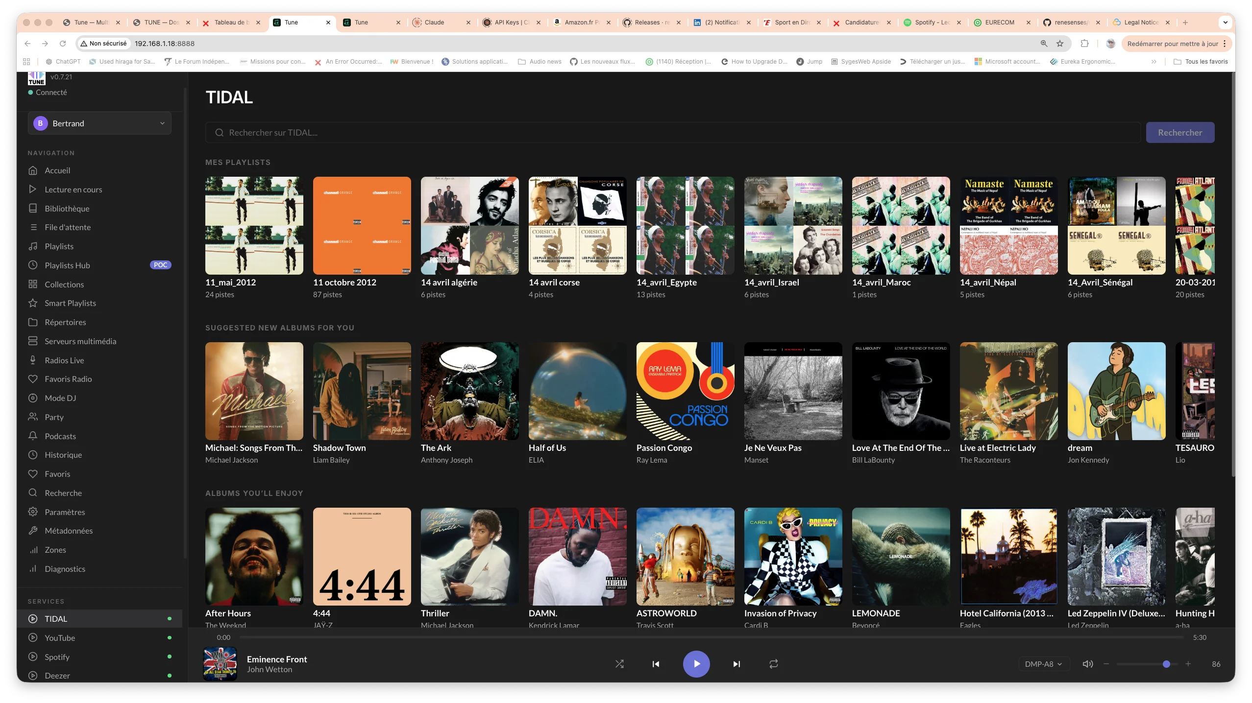Bookmark this page with the star icon
1252x703 pixels.
[1060, 44]
